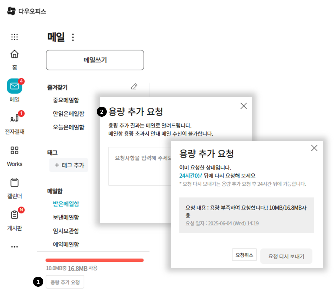Select 받은메일함 inbox
The image size is (336, 291).
coord(66,204)
